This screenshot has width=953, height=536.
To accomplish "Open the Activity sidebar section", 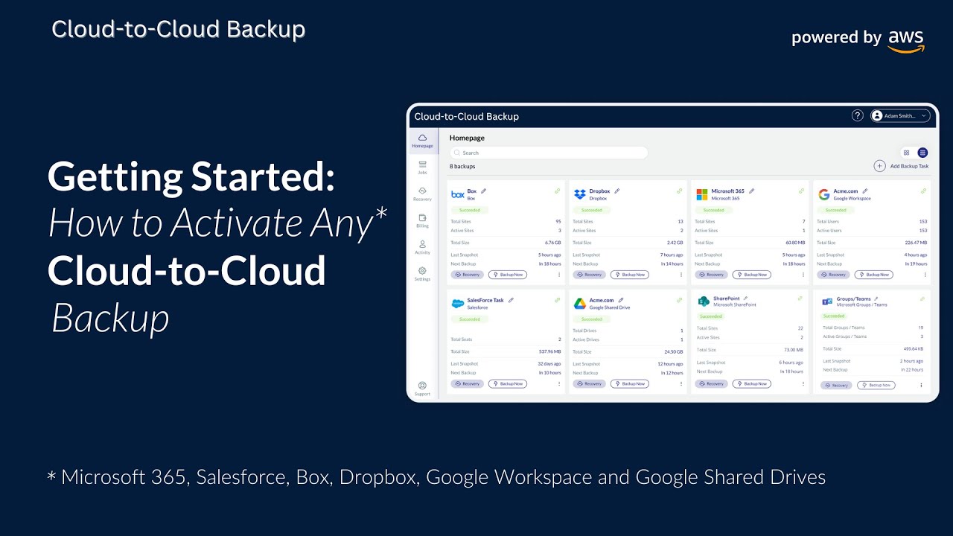I will click(x=422, y=248).
